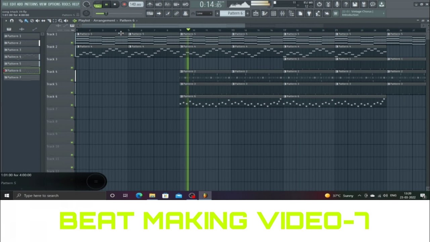Click the pause playback button
Viewport: 430px width, 242px height.
106,4
